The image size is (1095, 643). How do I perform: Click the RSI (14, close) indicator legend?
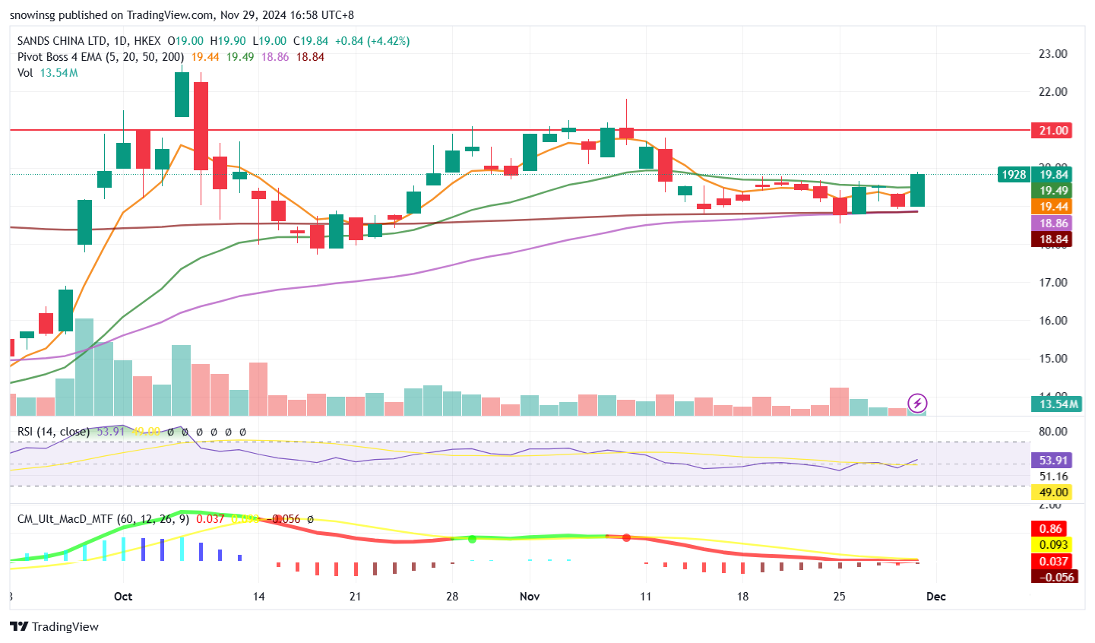pos(53,432)
